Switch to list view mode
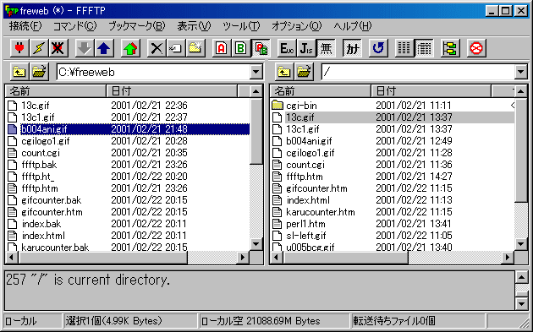The height and width of the screenshot is (332, 533). [x=404, y=48]
